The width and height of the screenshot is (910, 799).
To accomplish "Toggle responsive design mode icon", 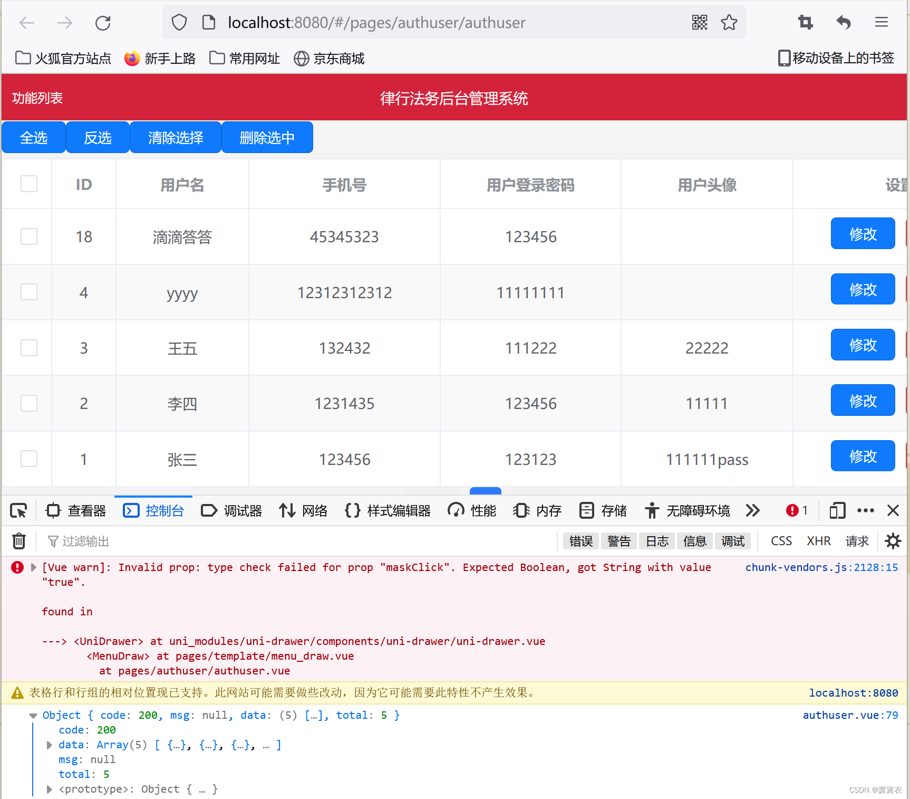I will pos(837,510).
